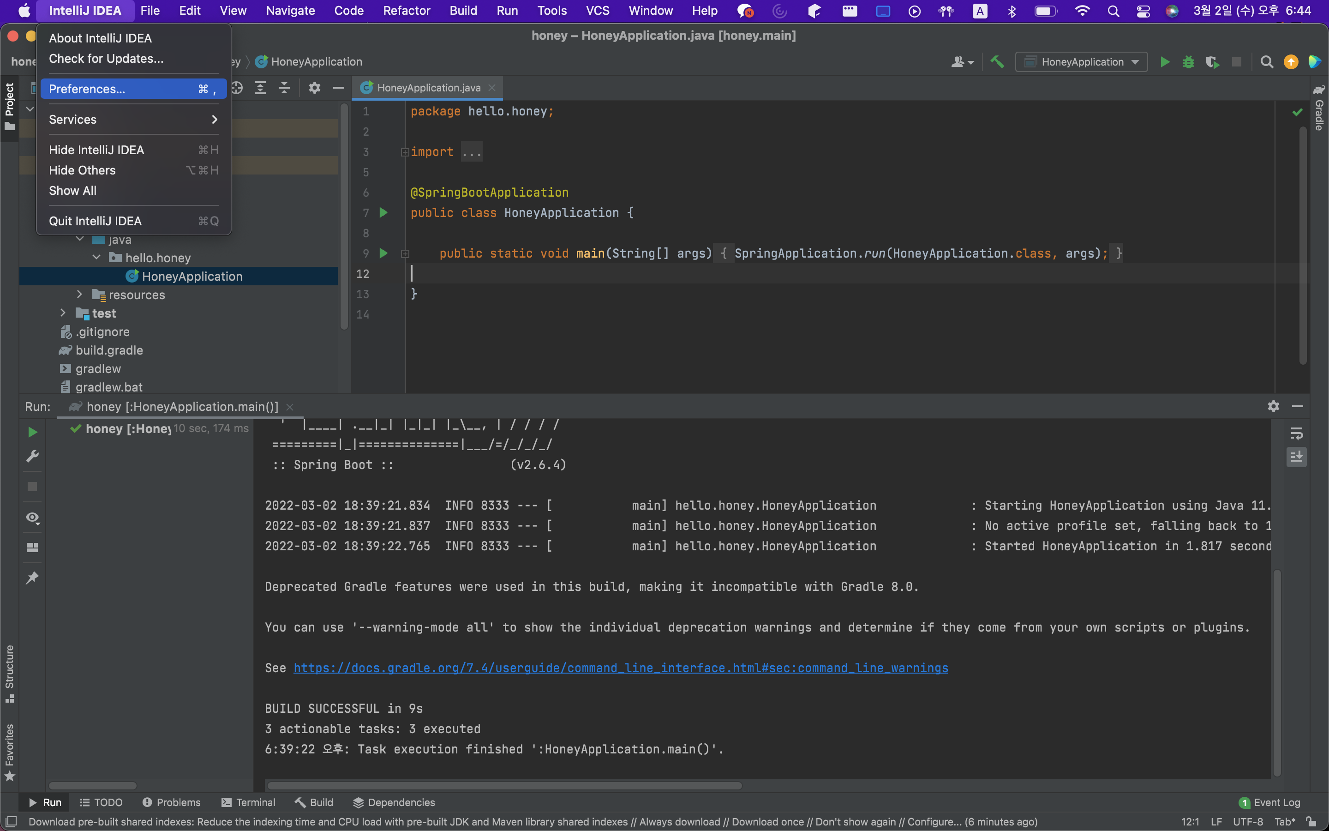The width and height of the screenshot is (1329, 831).
Task: Click the green Run HoneyApplication button
Action: (1165, 62)
